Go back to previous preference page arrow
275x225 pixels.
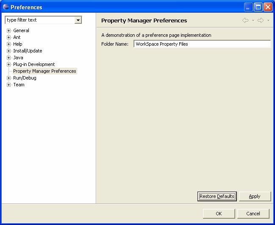point(245,20)
